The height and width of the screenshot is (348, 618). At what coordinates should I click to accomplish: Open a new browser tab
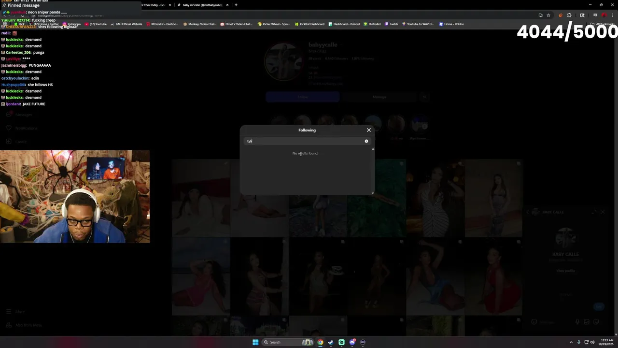(x=236, y=5)
